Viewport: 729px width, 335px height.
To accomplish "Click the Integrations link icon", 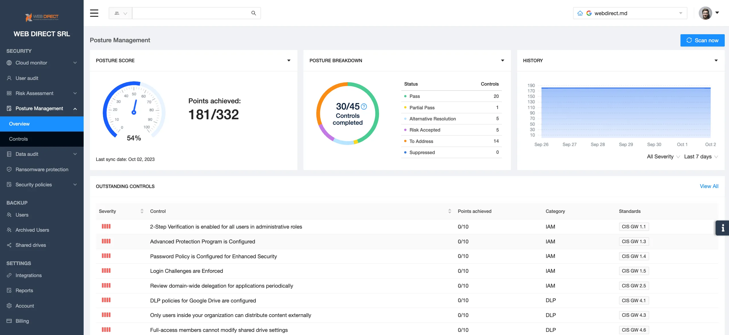I will point(9,275).
